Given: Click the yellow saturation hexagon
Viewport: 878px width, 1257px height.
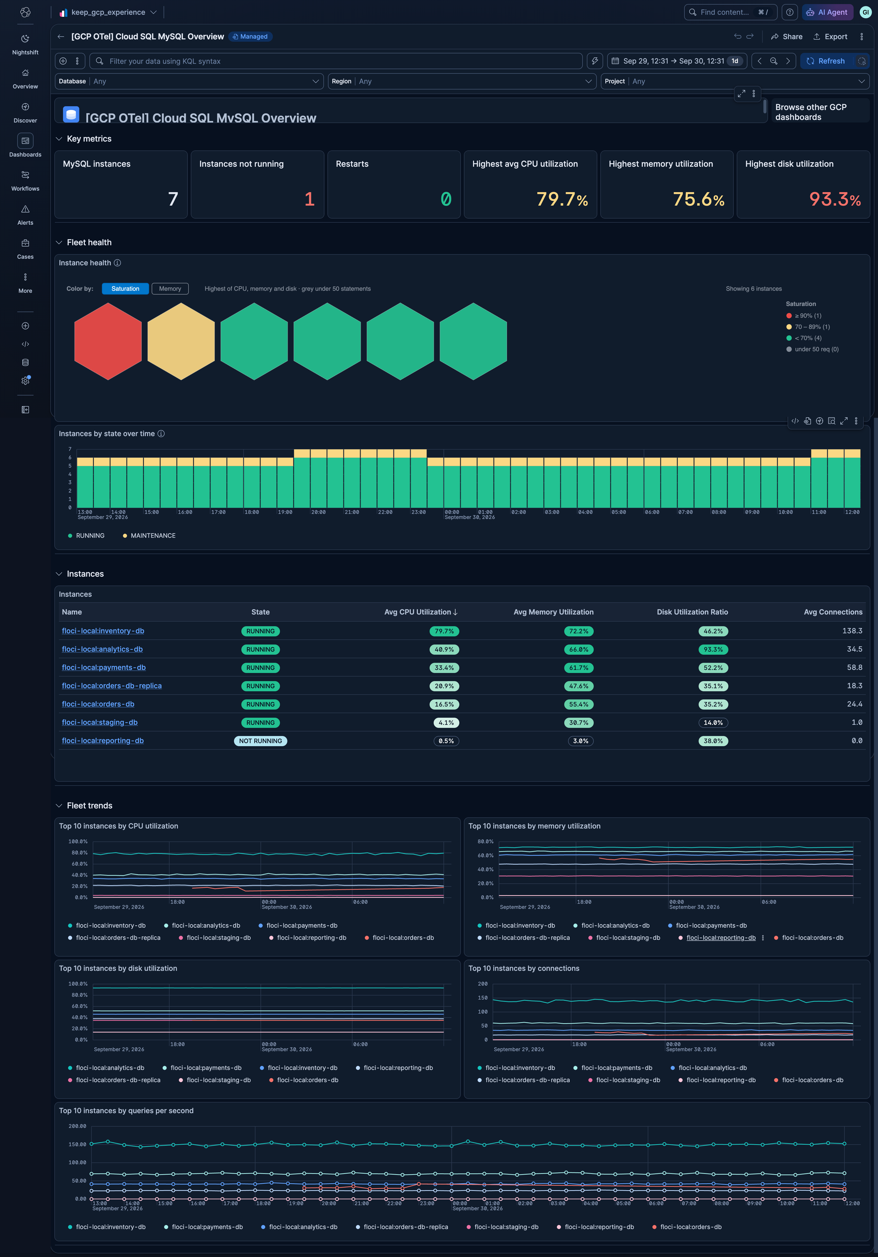Looking at the screenshot, I should tap(181, 341).
